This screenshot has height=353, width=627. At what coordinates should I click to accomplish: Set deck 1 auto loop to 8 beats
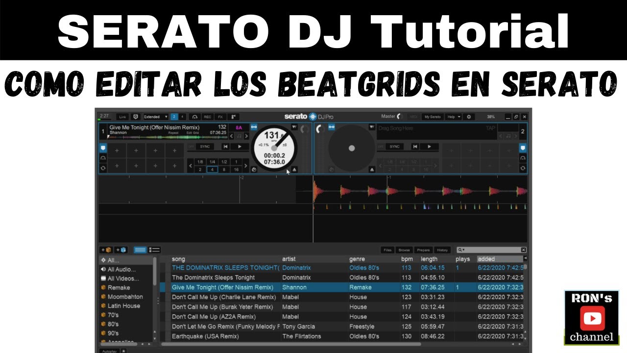click(x=224, y=170)
